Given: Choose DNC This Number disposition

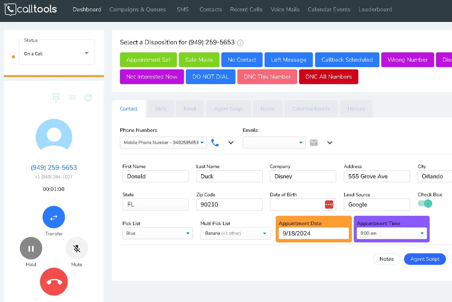Looking at the screenshot, I should (267, 76).
